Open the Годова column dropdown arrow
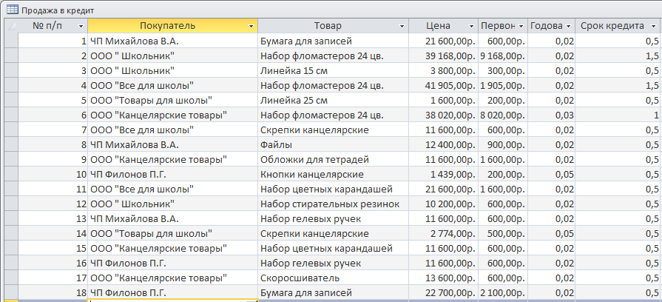 (569, 26)
